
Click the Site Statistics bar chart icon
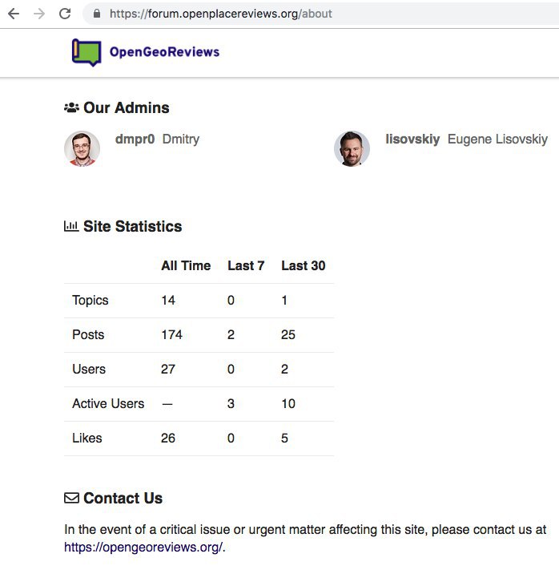(71, 226)
